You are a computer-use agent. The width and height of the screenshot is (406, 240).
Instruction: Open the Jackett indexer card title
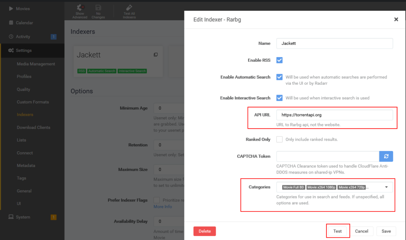pyautogui.click(x=88, y=55)
